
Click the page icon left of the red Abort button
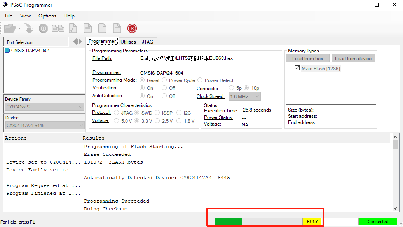click(117, 28)
